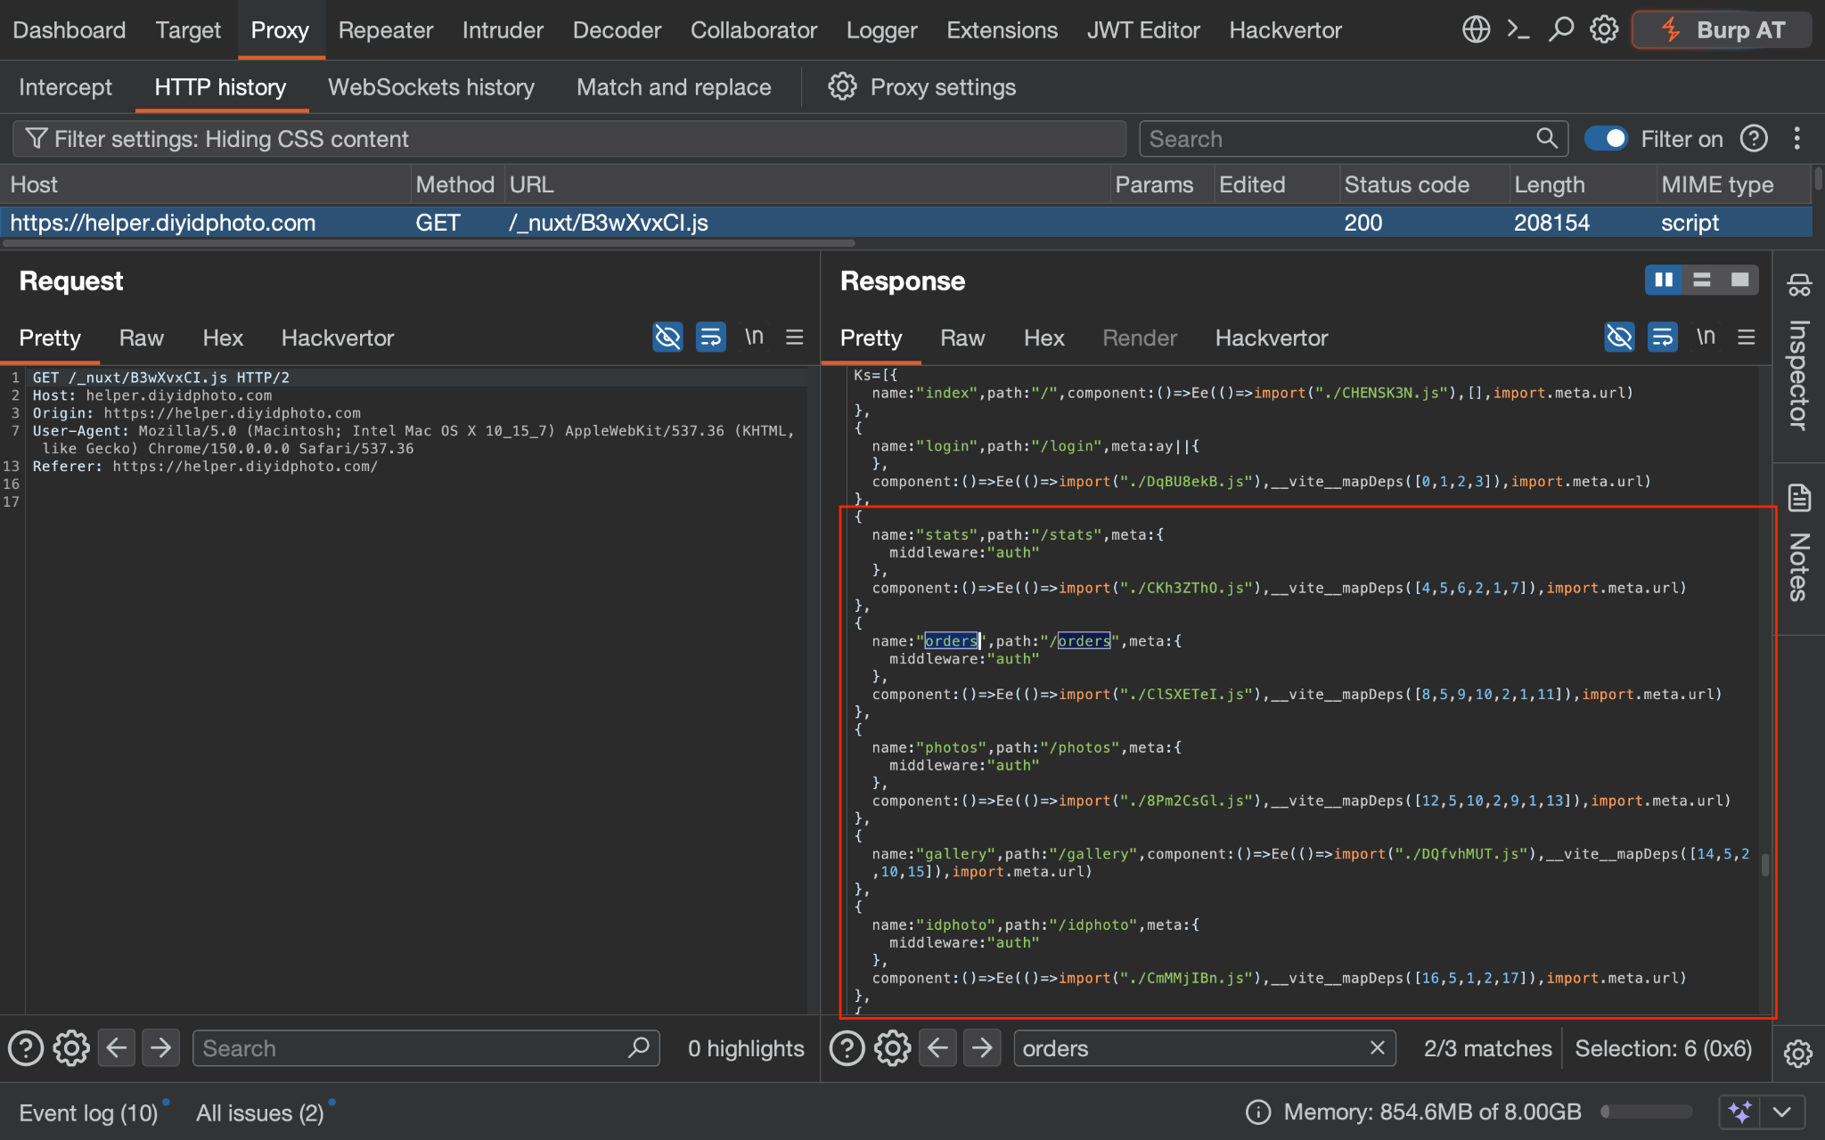
Task: Open Response Hackvertor view tab
Action: [x=1272, y=338]
